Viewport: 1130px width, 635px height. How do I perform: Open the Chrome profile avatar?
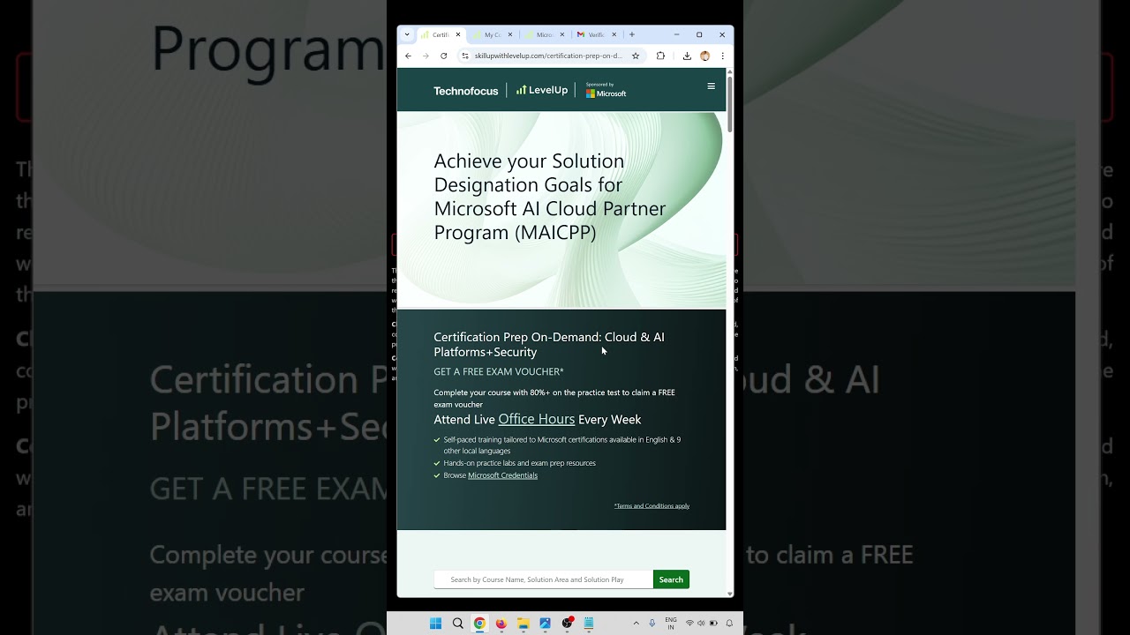(704, 56)
